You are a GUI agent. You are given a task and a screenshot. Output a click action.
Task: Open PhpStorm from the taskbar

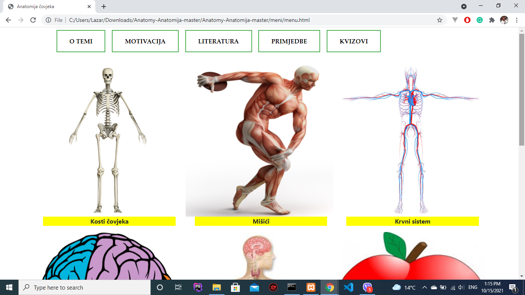(x=198, y=287)
